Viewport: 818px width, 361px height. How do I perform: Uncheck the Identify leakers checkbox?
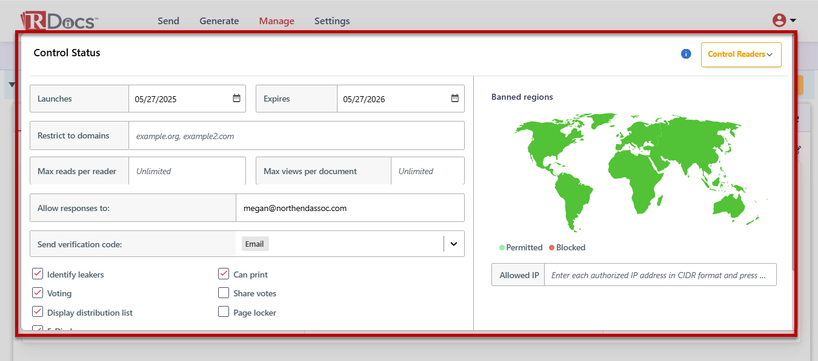[x=38, y=274]
